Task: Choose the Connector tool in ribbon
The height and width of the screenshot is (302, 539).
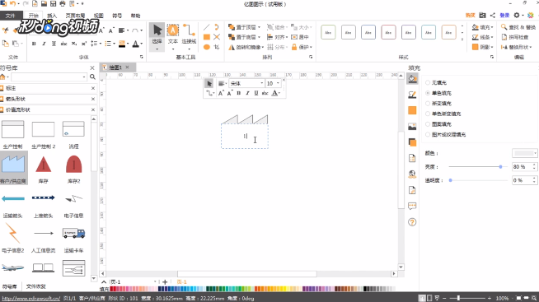Action: coord(189,34)
